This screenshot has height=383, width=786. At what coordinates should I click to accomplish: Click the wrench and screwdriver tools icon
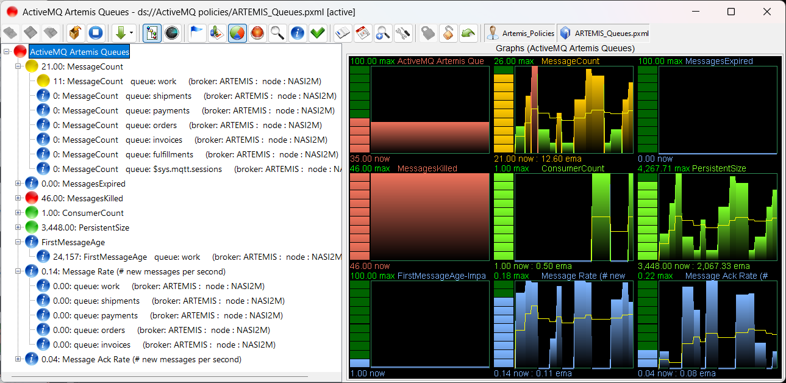tap(402, 33)
